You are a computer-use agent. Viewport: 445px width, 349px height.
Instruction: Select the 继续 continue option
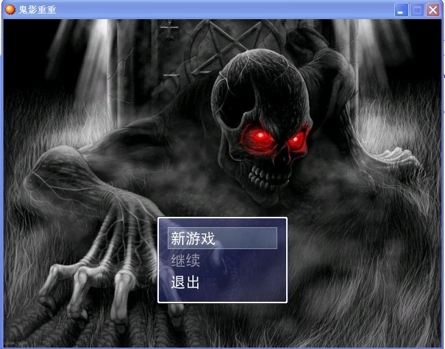coord(186,260)
